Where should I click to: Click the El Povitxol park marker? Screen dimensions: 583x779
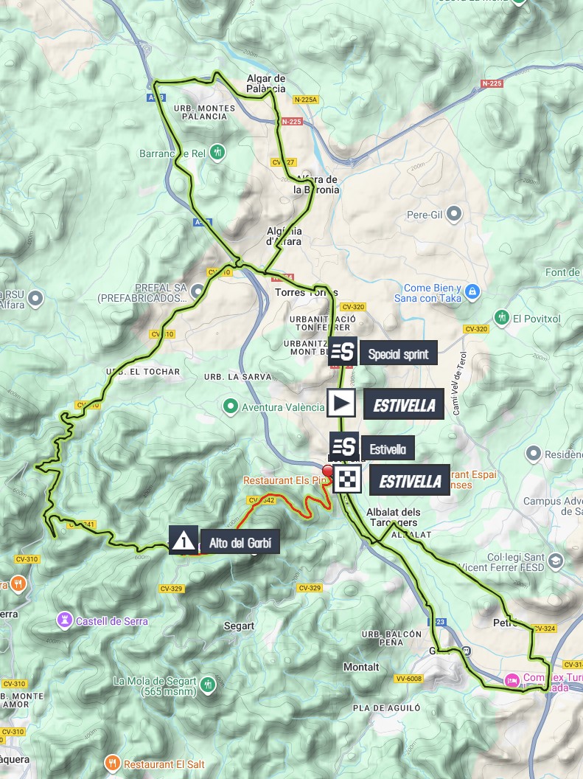pos(502,317)
